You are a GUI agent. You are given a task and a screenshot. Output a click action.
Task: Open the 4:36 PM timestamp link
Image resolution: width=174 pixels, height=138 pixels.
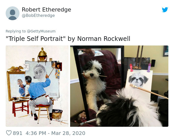click(x=36, y=133)
